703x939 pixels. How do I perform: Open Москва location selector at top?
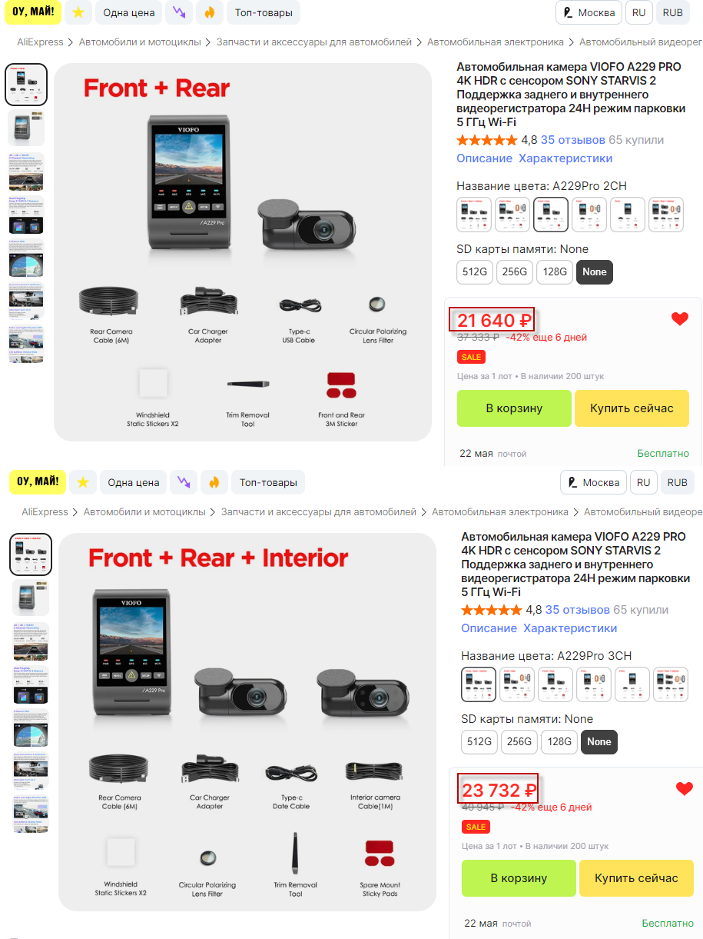click(x=589, y=12)
